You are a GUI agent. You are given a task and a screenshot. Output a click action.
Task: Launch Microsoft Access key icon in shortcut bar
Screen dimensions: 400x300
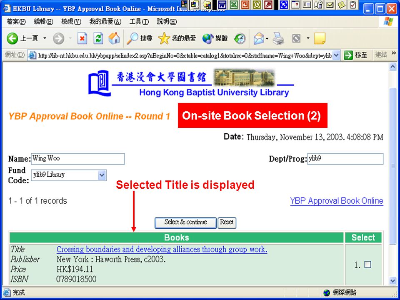(x=268, y=5)
